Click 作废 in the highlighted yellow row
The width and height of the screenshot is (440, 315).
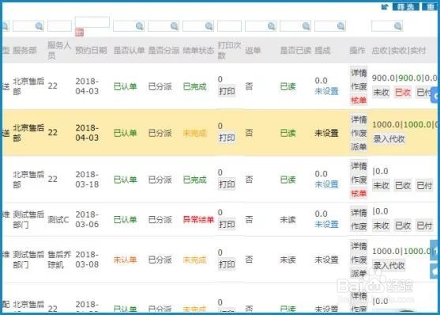coord(359,133)
